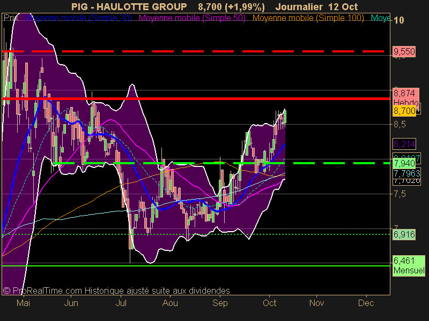The image size is (429, 321).
Task: Click the "Oct" month on the time axis
Action: tap(270, 303)
